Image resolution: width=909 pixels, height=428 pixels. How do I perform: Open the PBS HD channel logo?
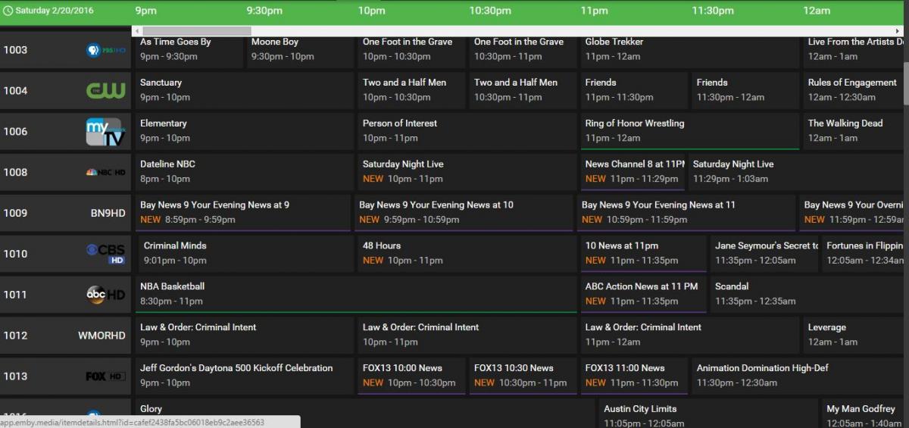pos(105,50)
